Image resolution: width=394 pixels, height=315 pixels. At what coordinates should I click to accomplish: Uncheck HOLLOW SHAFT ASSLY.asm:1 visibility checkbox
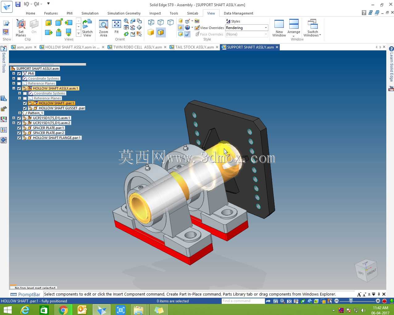tap(19, 88)
